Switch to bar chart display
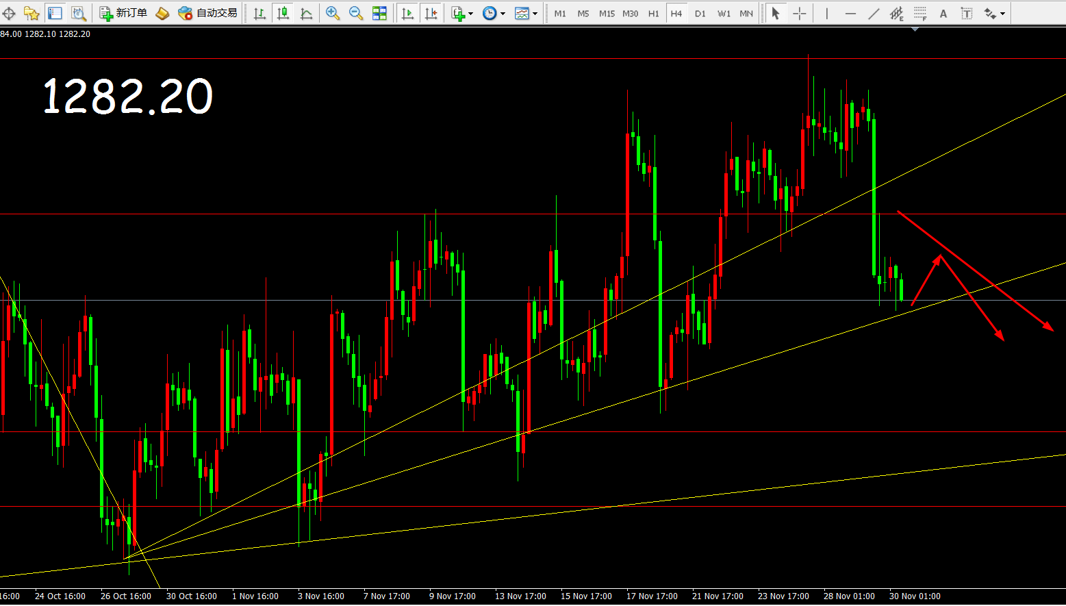The image size is (1066, 606). click(x=259, y=13)
